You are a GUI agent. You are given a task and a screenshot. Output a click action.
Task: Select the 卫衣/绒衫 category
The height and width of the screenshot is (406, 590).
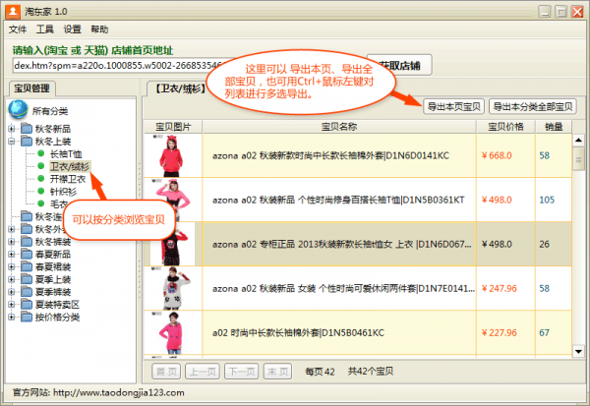click(70, 166)
